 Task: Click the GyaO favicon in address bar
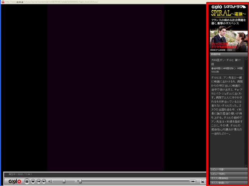coord(3,2)
